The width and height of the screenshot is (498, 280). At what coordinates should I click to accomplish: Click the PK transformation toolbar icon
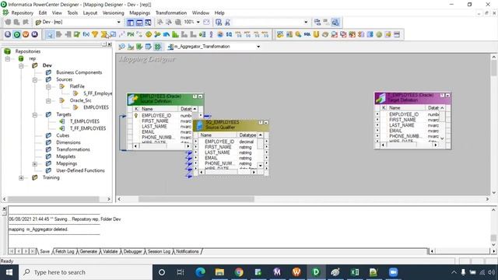[131, 34]
